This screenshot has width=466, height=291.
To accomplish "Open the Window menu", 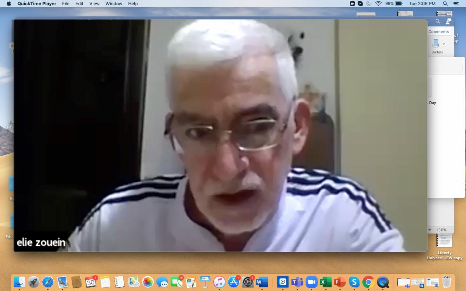I will [x=114, y=3].
